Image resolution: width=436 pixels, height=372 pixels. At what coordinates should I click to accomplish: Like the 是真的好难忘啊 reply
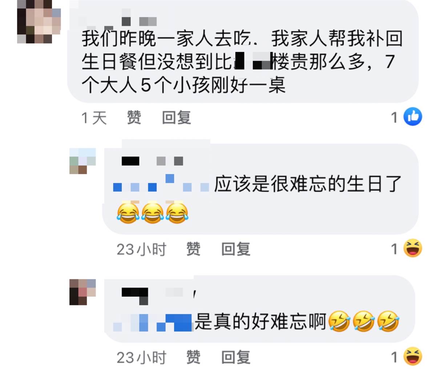pos(193,357)
